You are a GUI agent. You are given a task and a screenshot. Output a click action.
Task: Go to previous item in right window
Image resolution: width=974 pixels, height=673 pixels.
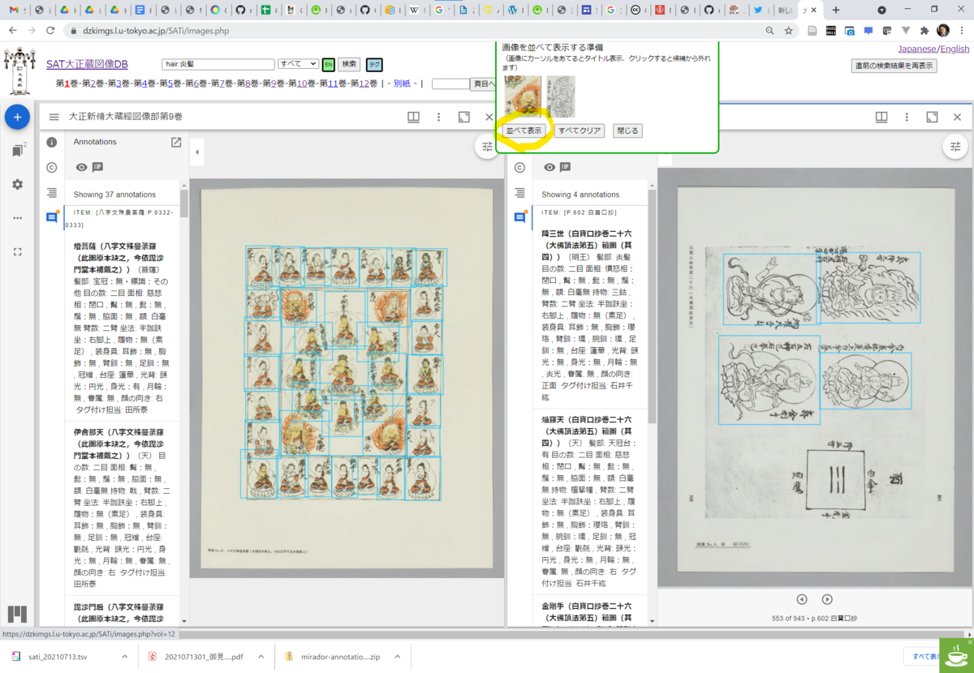[802, 599]
